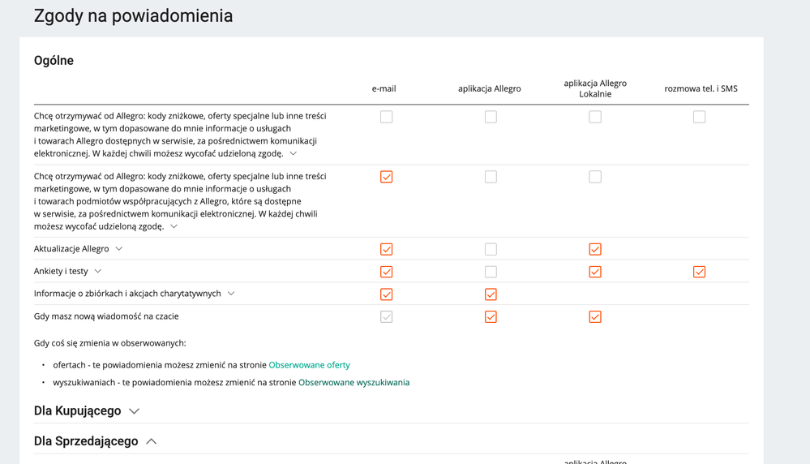The height and width of the screenshot is (464, 810).
Task: Uncheck e-mail for Aktualizacje Allegro
Action: click(x=387, y=249)
